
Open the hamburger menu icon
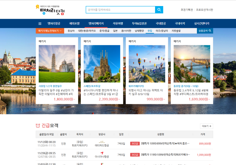(40, 23)
